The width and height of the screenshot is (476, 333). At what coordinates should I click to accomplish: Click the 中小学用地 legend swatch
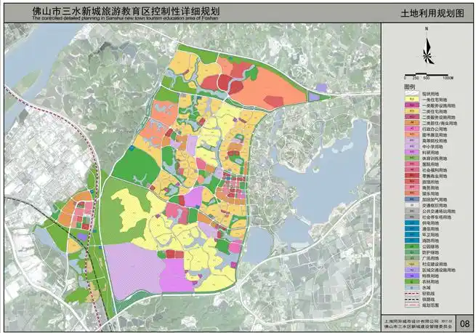411,148
